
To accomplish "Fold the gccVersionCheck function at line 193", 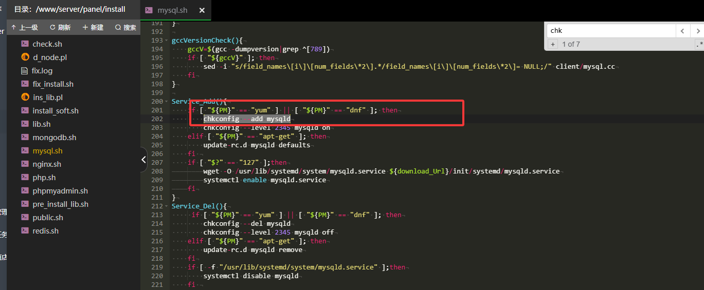I will tap(168, 40).
